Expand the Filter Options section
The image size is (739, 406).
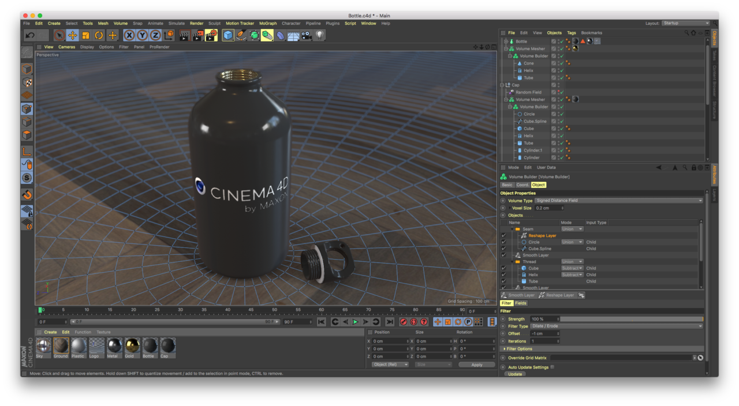[x=518, y=349]
